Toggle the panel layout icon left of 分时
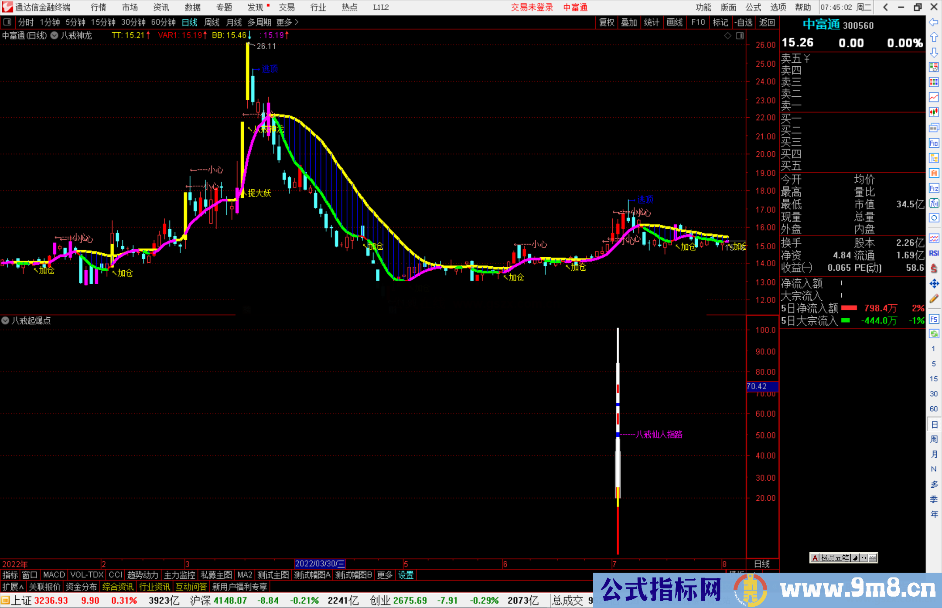This screenshot has height=608, width=942. pos(7,22)
